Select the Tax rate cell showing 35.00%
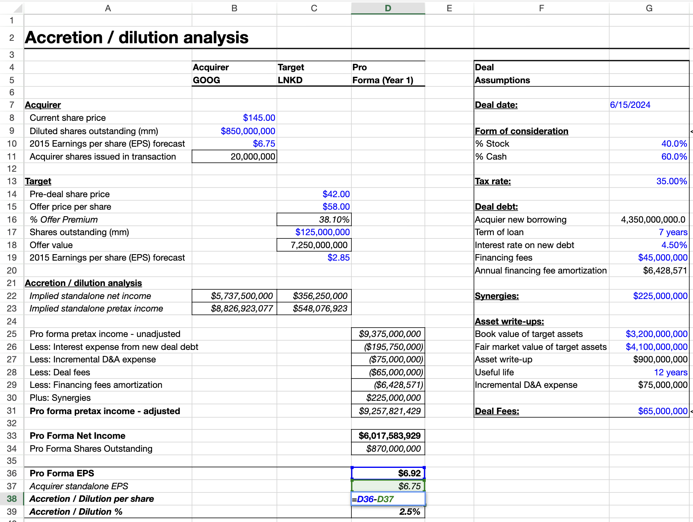Viewport: 693px width, 522px height. [649, 181]
